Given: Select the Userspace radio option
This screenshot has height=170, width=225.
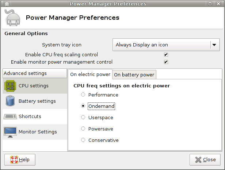Looking at the screenshot, I should [83, 117].
